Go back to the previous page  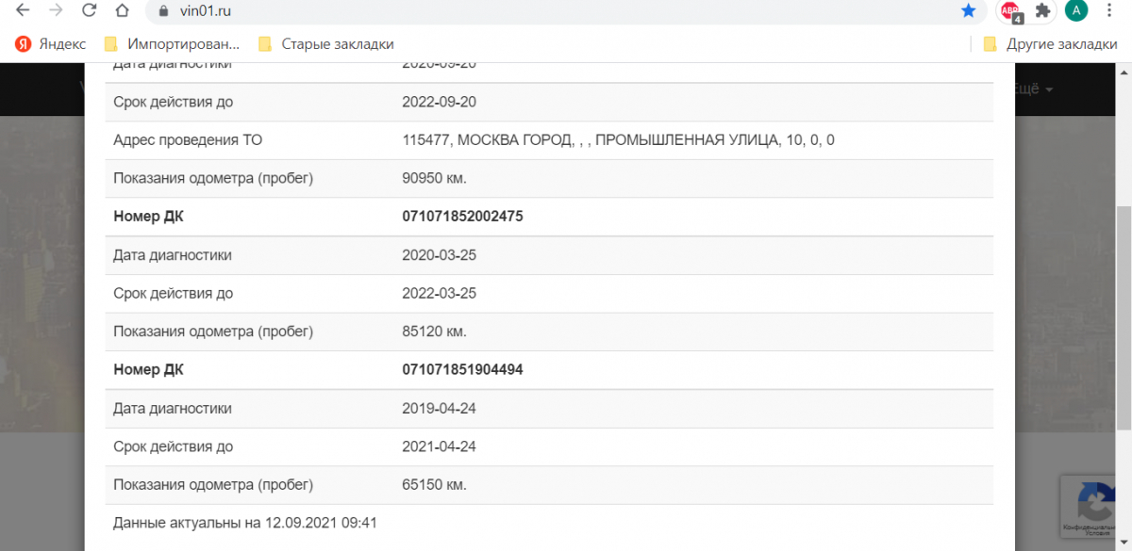[23, 11]
